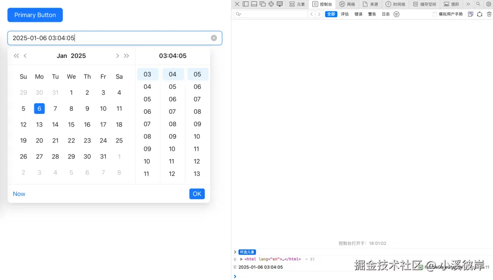Select the element inspection crosshair icon

(x=271, y=4)
